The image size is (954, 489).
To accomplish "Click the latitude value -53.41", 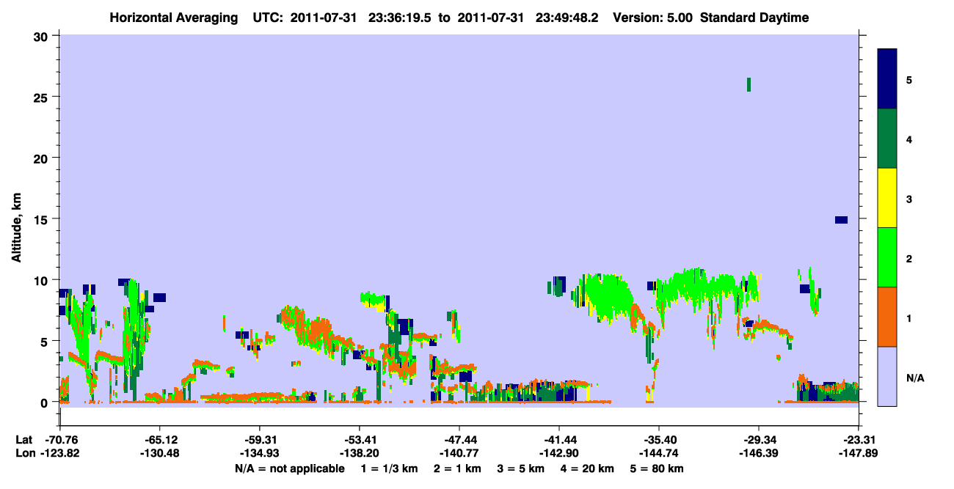I will (x=359, y=440).
